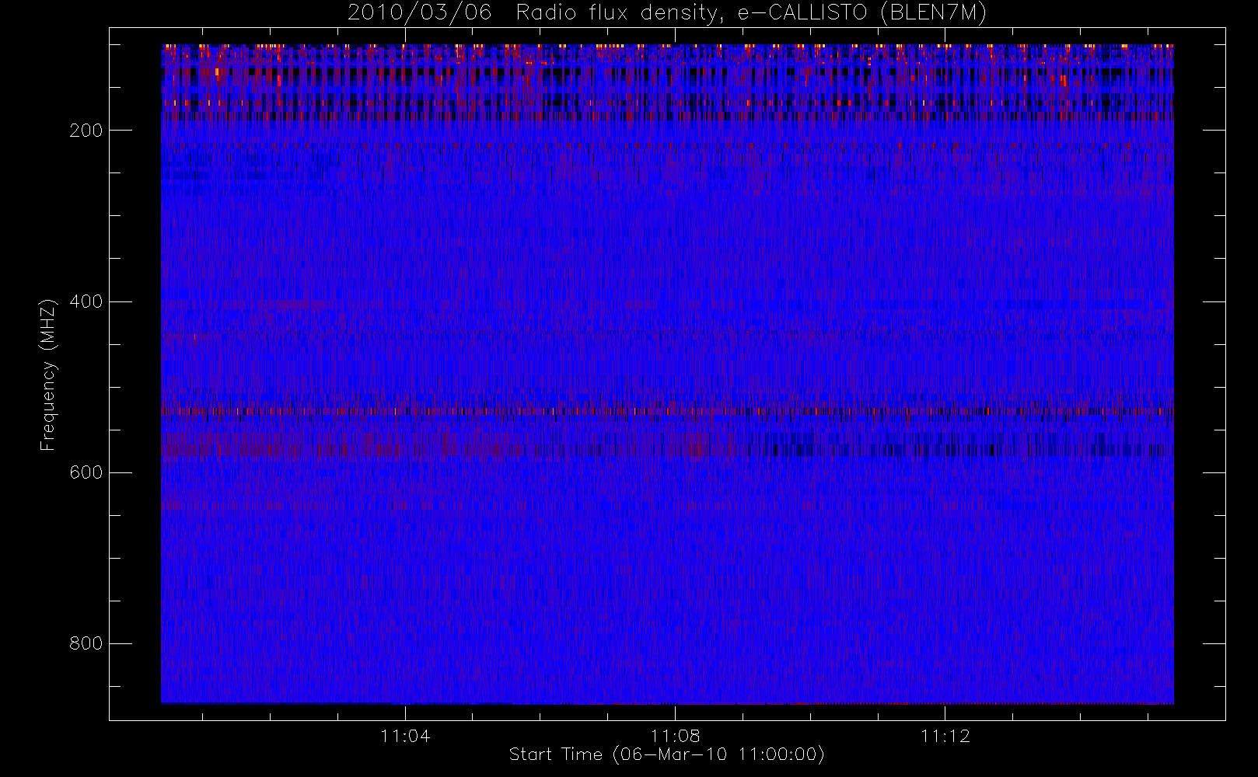The height and width of the screenshot is (777, 1258).
Task: Click the '200' frequency tick label
Action: [x=86, y=131]
